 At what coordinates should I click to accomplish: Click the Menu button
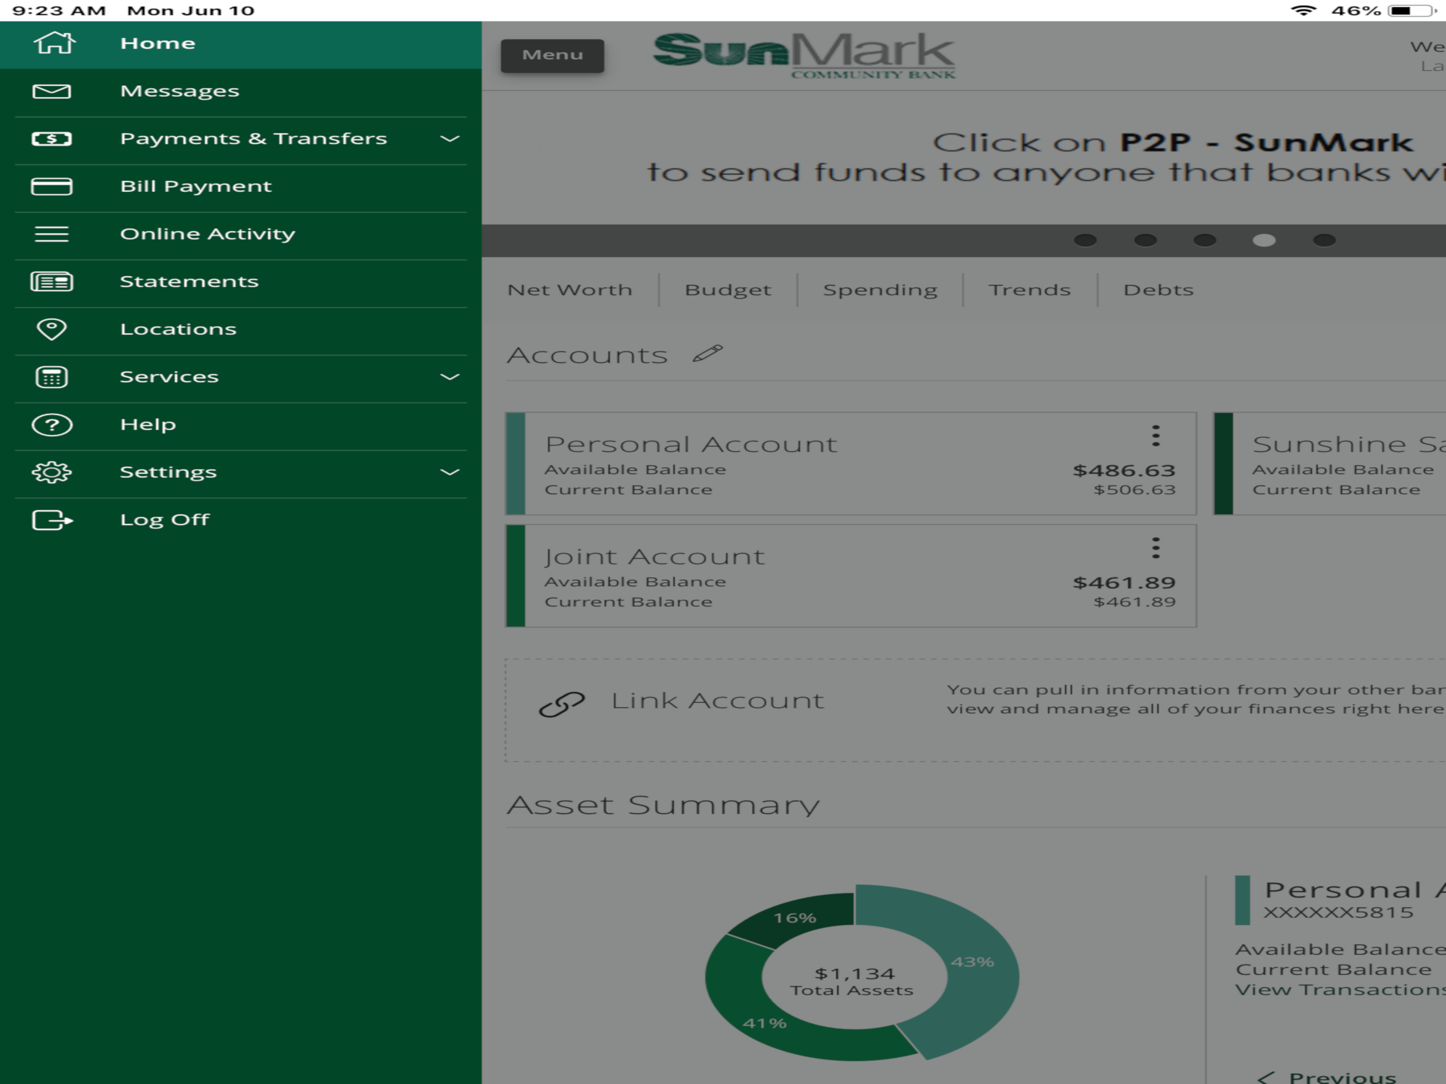[553, 55]
